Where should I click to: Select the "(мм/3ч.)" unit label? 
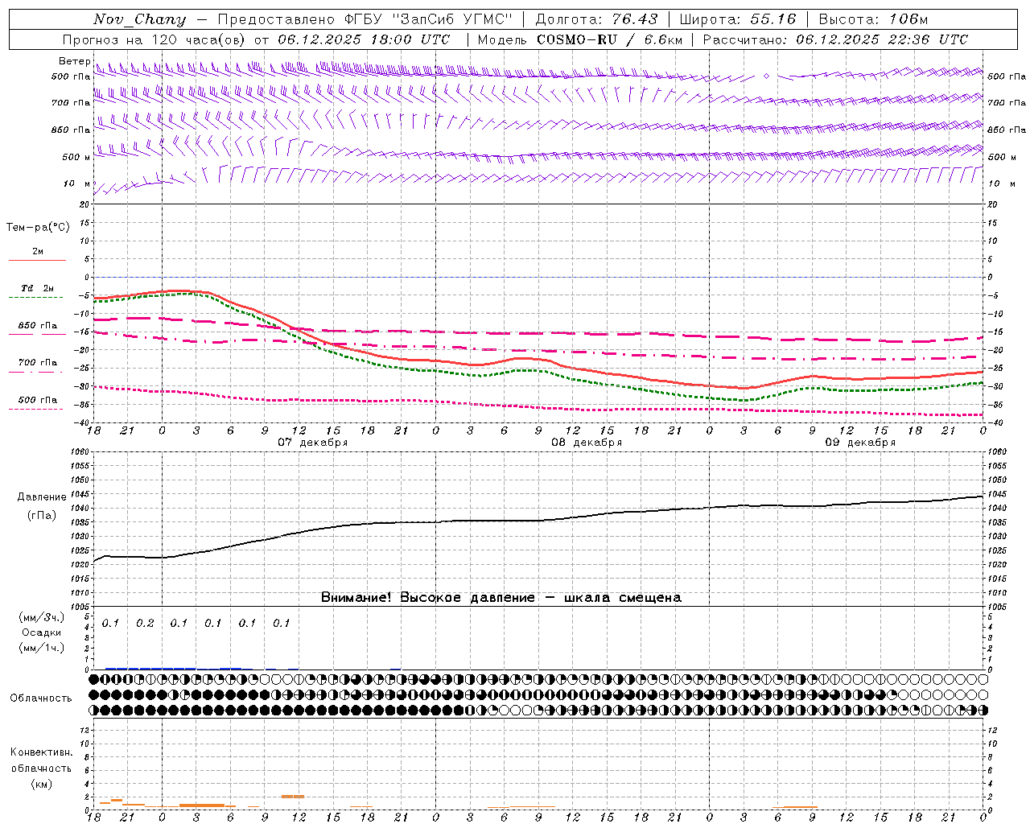tap(41, 617)
